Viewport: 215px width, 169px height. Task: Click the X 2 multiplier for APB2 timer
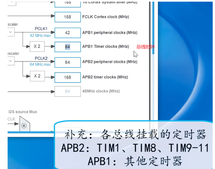pos(37,76)
